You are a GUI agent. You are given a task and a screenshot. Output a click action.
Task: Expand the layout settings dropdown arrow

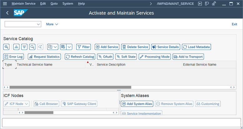69,47
